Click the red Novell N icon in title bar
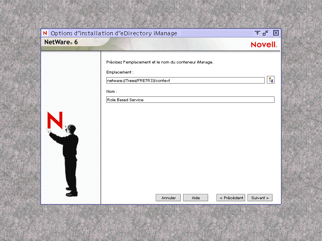Screen dimensions: 322x241 [45, 33]
